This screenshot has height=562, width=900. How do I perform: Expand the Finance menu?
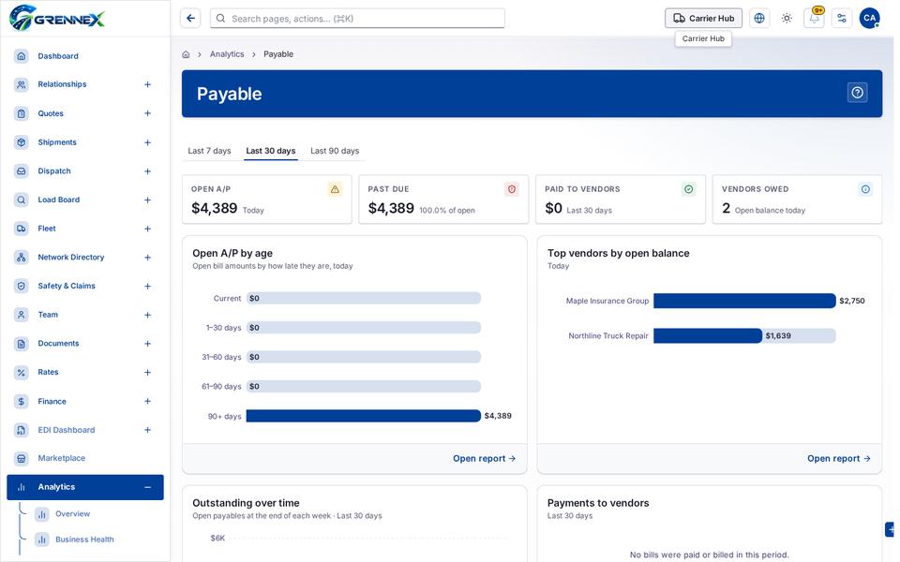point(147,402)
